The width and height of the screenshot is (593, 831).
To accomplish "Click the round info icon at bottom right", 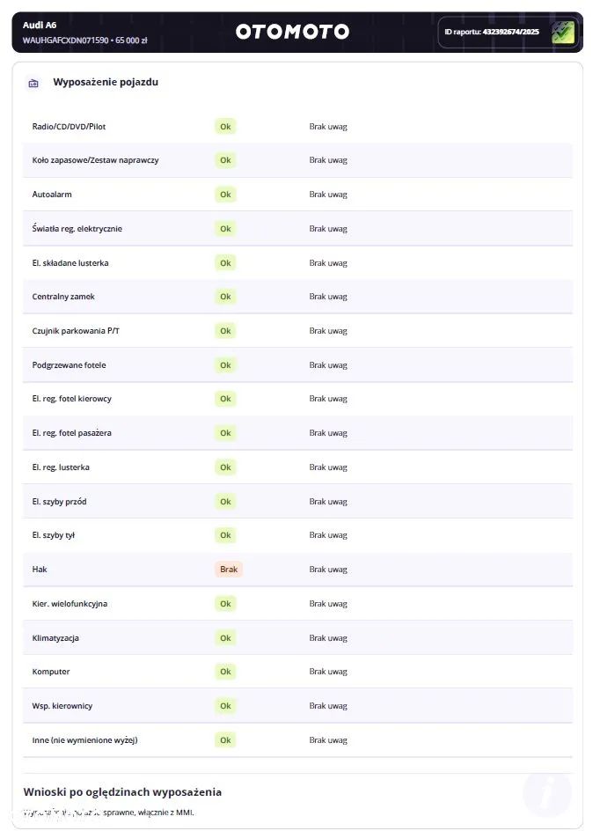I will pyautogui.click(x=546, y=793).
